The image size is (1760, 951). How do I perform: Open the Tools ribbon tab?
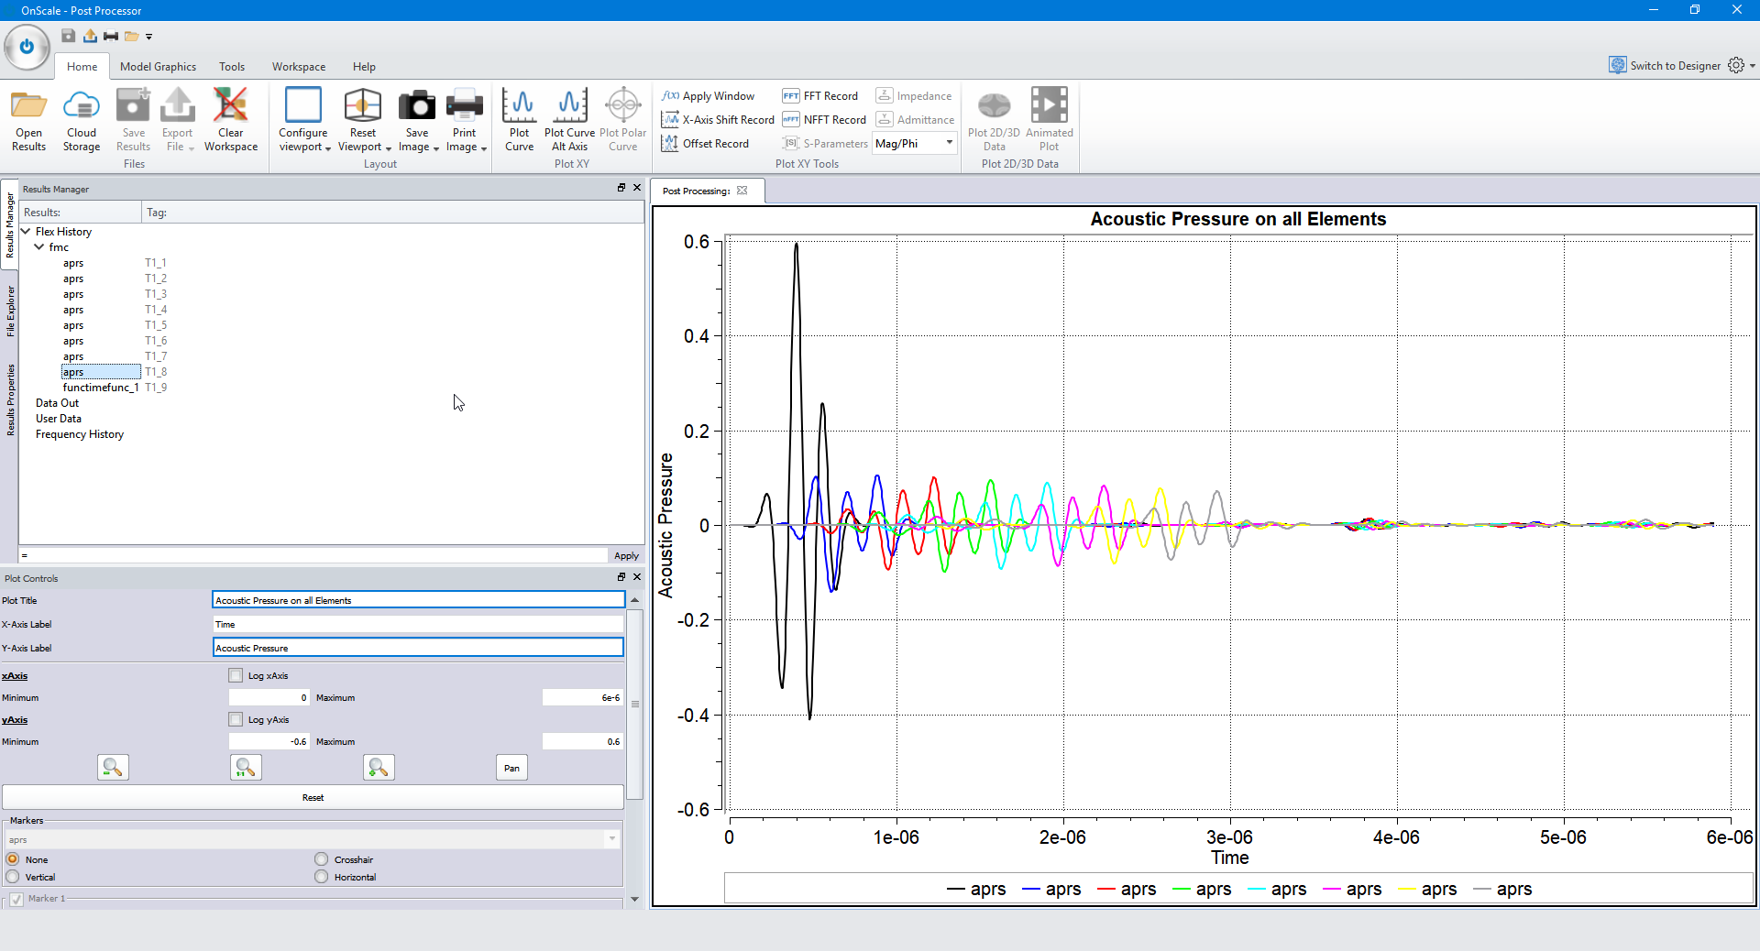(x=232, y=67)
